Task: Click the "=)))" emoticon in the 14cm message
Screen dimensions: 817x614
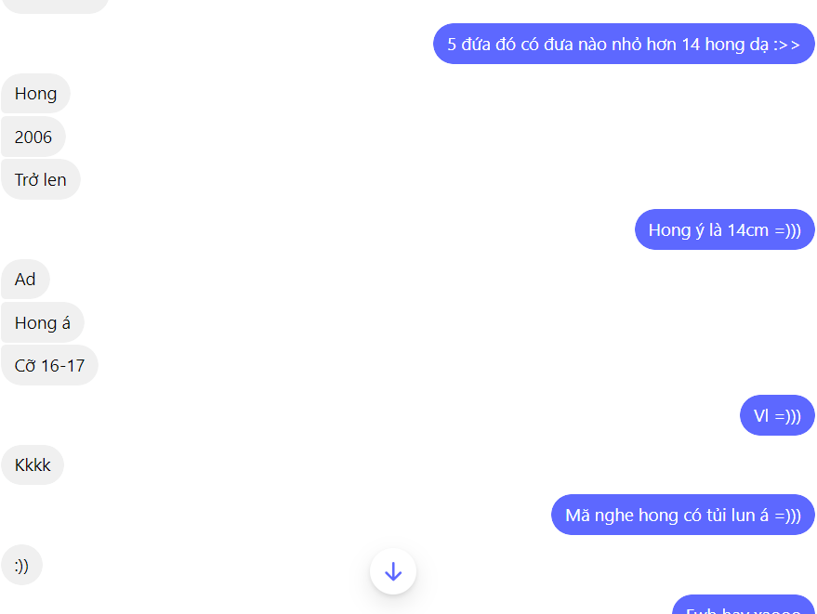Action: coord(788,230)
